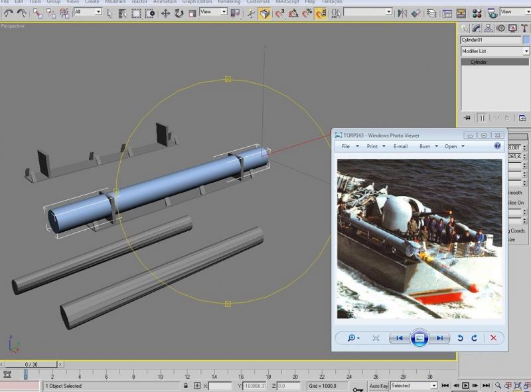
Task: Click the Mirror tool icon
Action: pos(402,13)
